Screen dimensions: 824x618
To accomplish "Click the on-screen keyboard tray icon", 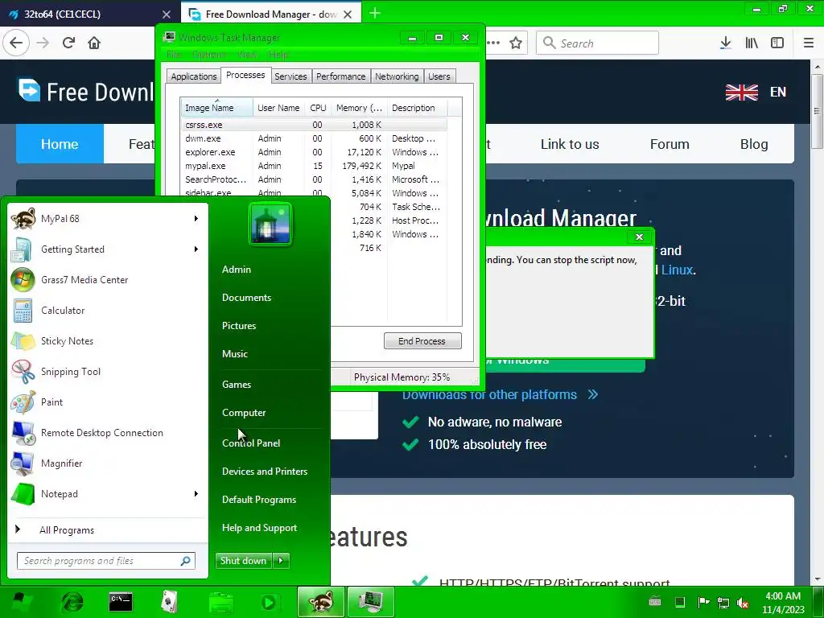I will [x=655, y=602].
